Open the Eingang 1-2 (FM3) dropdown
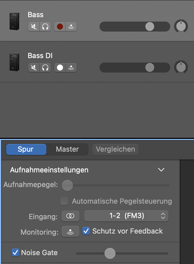This screenshot has width=194, height=264. click(126, 216)
